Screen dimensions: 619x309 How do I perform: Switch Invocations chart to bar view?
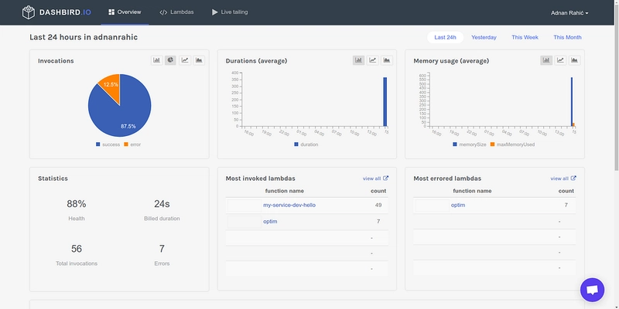157,60
